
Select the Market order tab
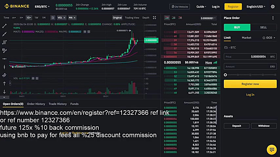coord(247,38)
